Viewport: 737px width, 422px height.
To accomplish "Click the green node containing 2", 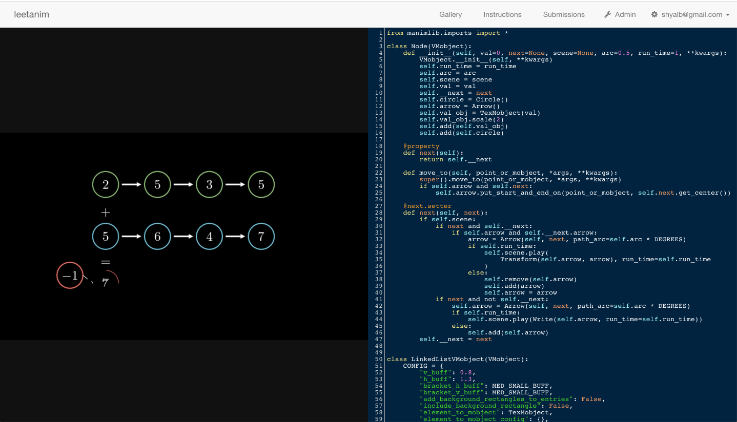I will (106, 184).
